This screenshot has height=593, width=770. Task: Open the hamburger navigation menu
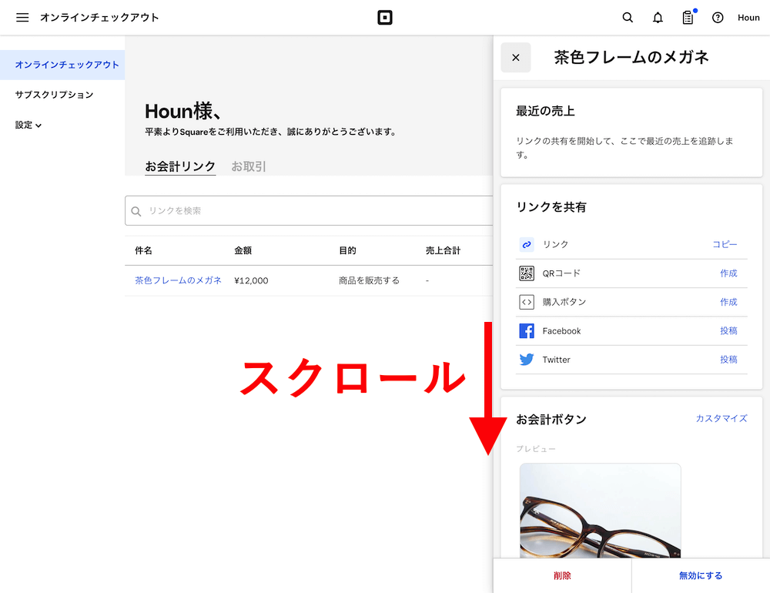point(22,18)
